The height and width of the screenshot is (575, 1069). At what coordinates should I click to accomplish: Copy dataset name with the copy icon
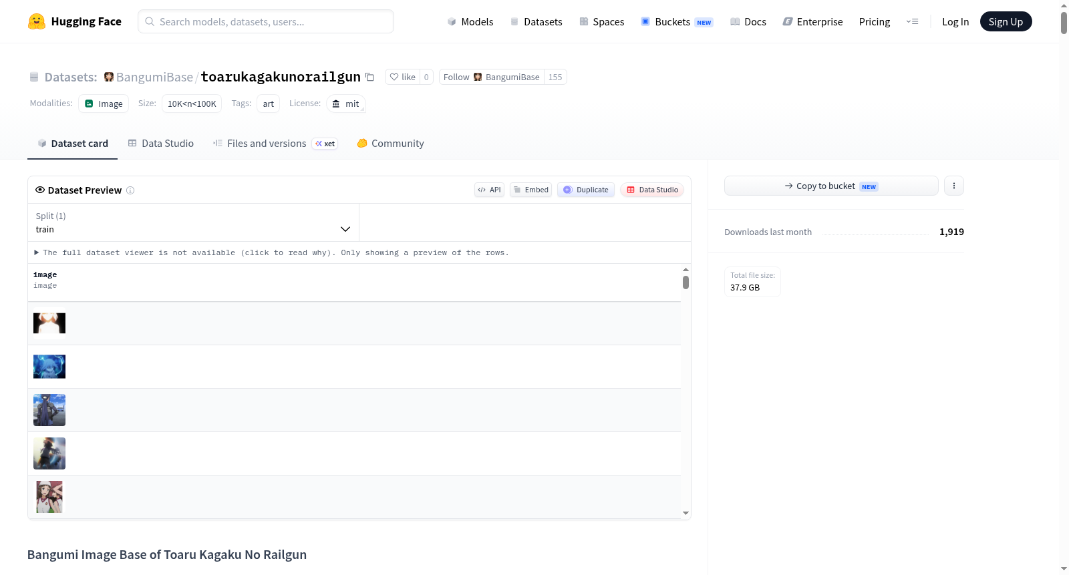(x=369, y=77)
